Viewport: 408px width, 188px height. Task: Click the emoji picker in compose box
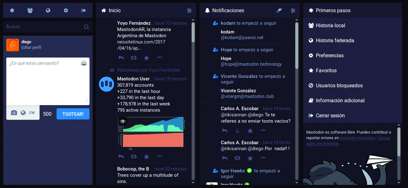84,63
